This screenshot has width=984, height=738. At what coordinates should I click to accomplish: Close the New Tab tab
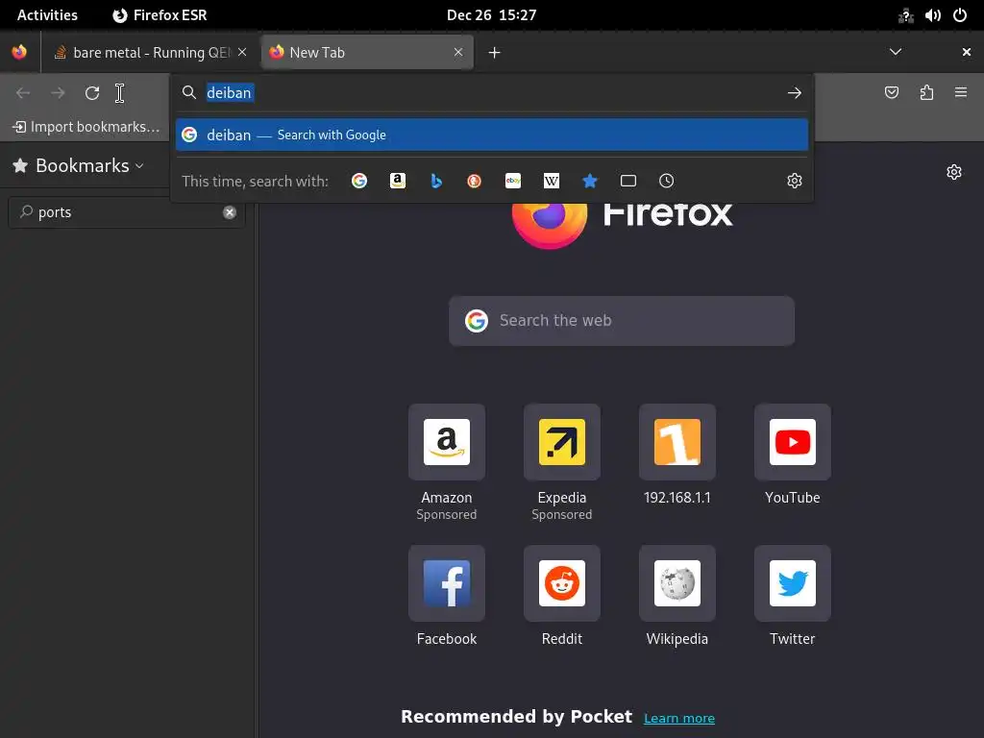458,52
